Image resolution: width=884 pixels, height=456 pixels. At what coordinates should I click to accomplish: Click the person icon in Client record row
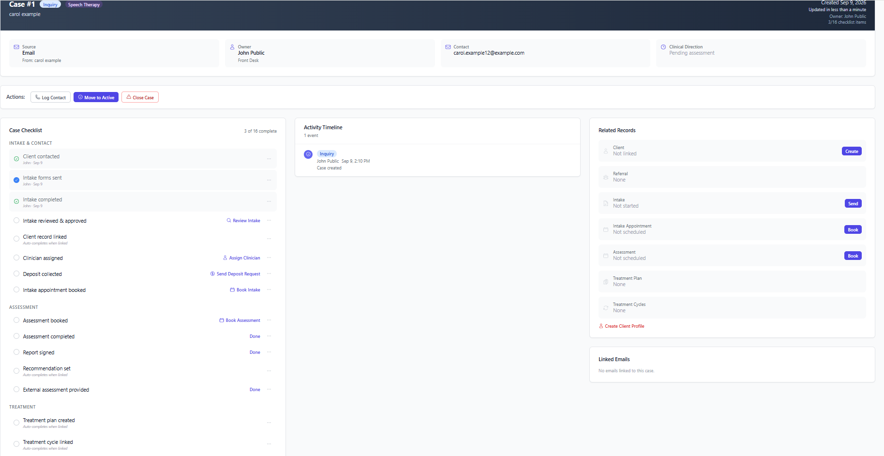click(x=606, y=151)
